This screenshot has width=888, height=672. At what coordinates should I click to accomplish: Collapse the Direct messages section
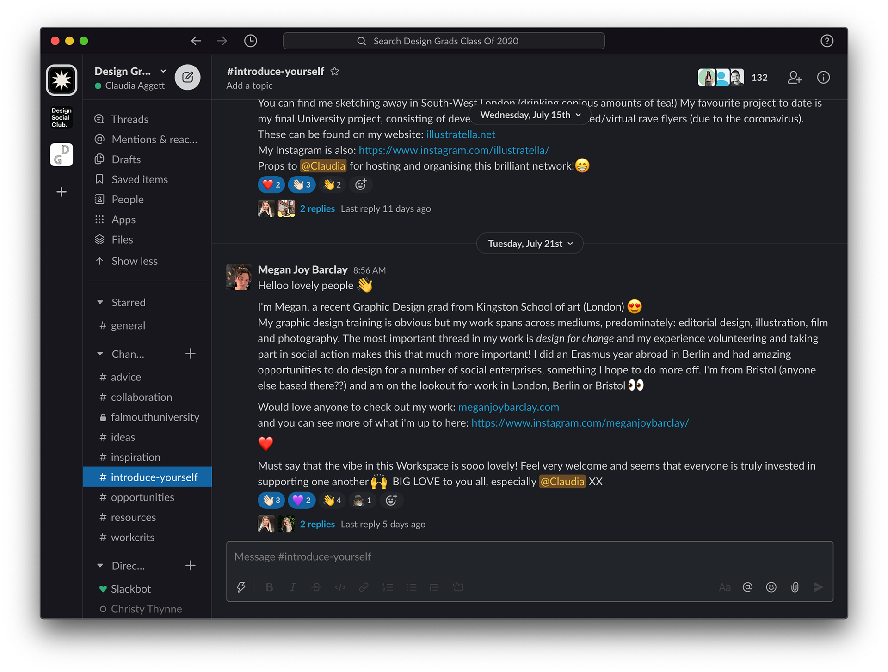coord(100,565)
